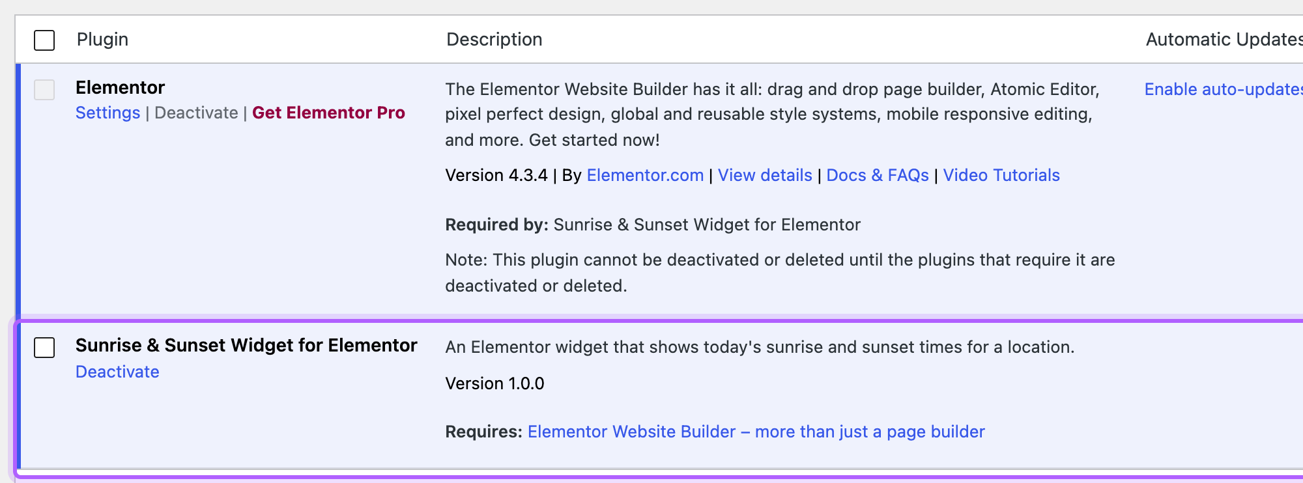Click the Required by label
The width and height of the screenshot is (1303, 483).
pos(497,225)
